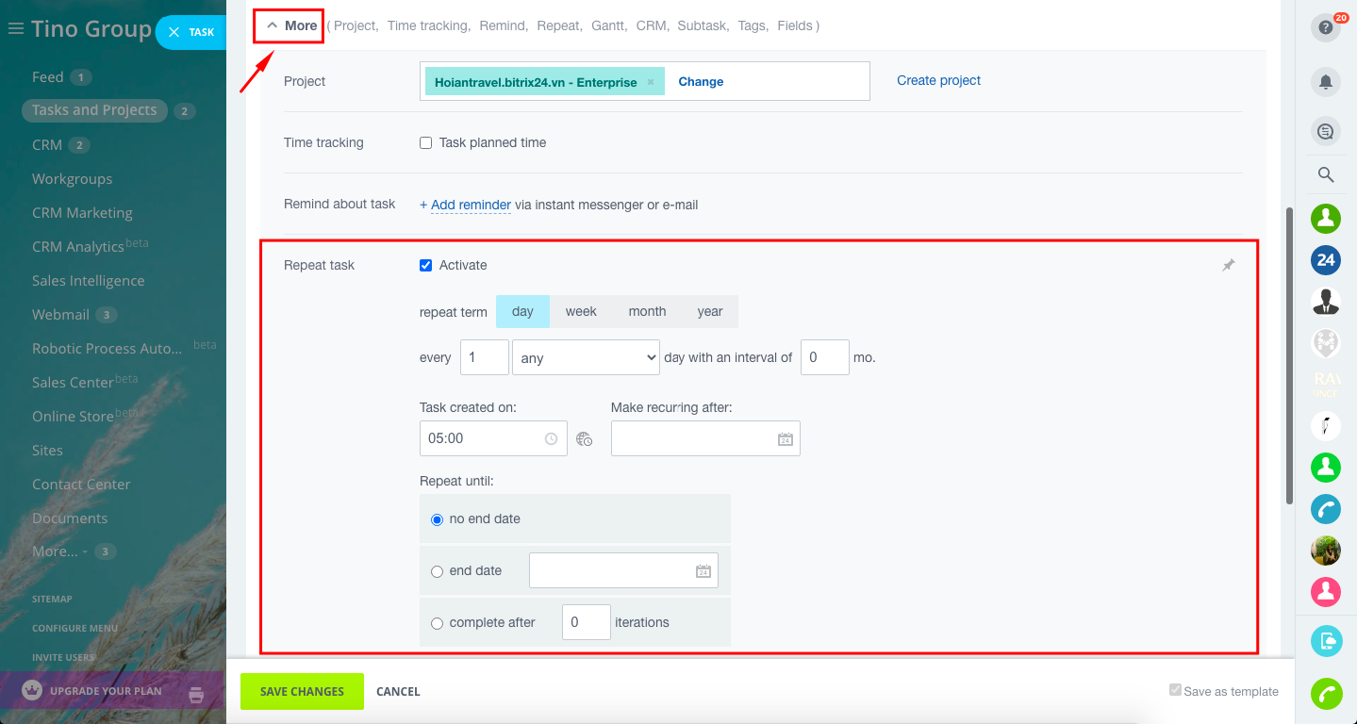Open CRM in the left menu
The height and width of the screenshot is (724, 1357).
point(47,145)
